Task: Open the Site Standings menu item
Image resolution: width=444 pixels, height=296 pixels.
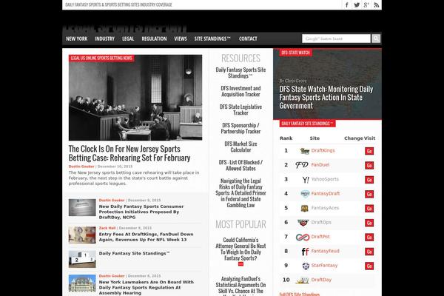Action: tap(212, 38)
